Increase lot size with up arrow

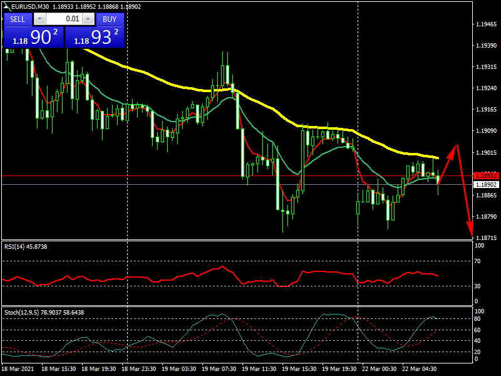pyautogui.click(x=89, y=19)
